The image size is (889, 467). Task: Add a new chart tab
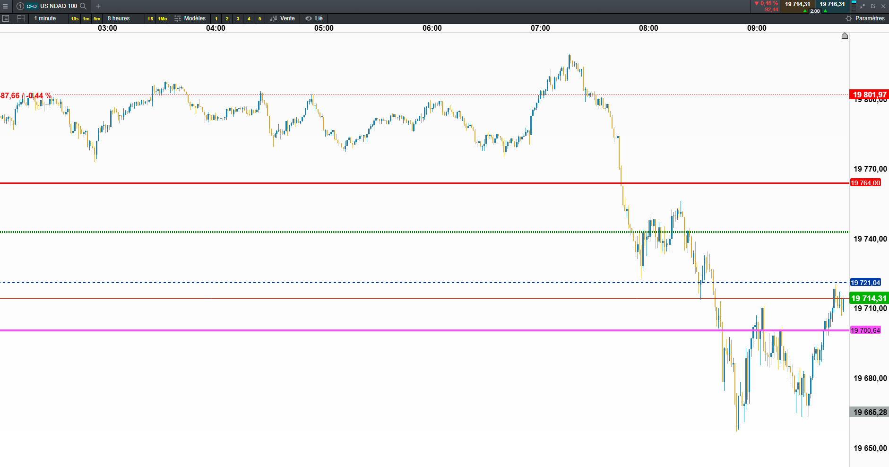coord(98,6)
